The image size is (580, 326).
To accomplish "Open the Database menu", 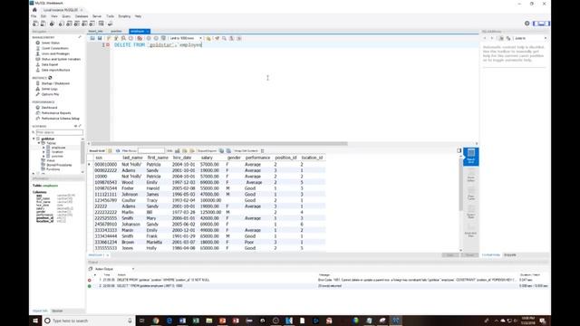I will point(82,16).
